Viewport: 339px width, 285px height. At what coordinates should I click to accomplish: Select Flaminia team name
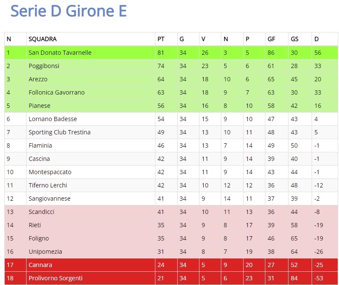click(x=40, y=145)
